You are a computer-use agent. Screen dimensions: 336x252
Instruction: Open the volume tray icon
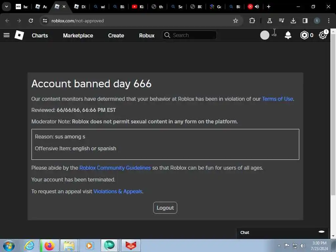pos(303,246)
